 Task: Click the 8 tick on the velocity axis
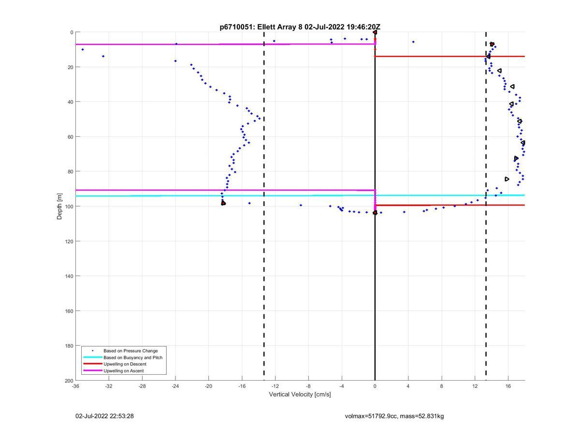442,386
